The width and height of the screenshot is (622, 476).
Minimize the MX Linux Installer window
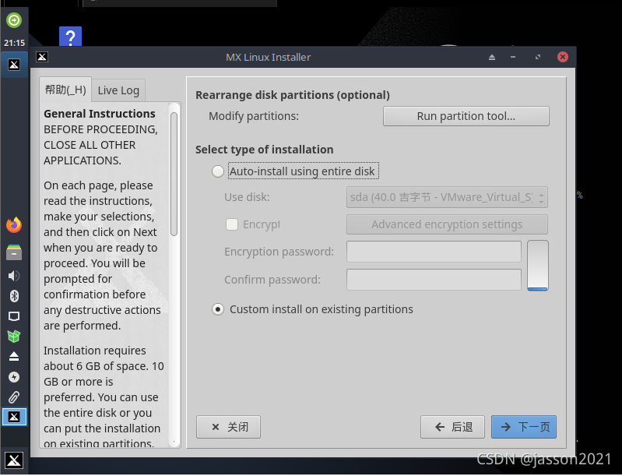513,57
